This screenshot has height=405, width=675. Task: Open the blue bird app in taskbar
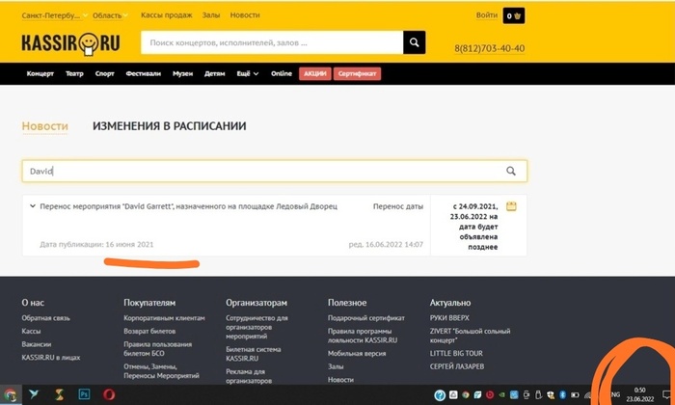point(34,394)
